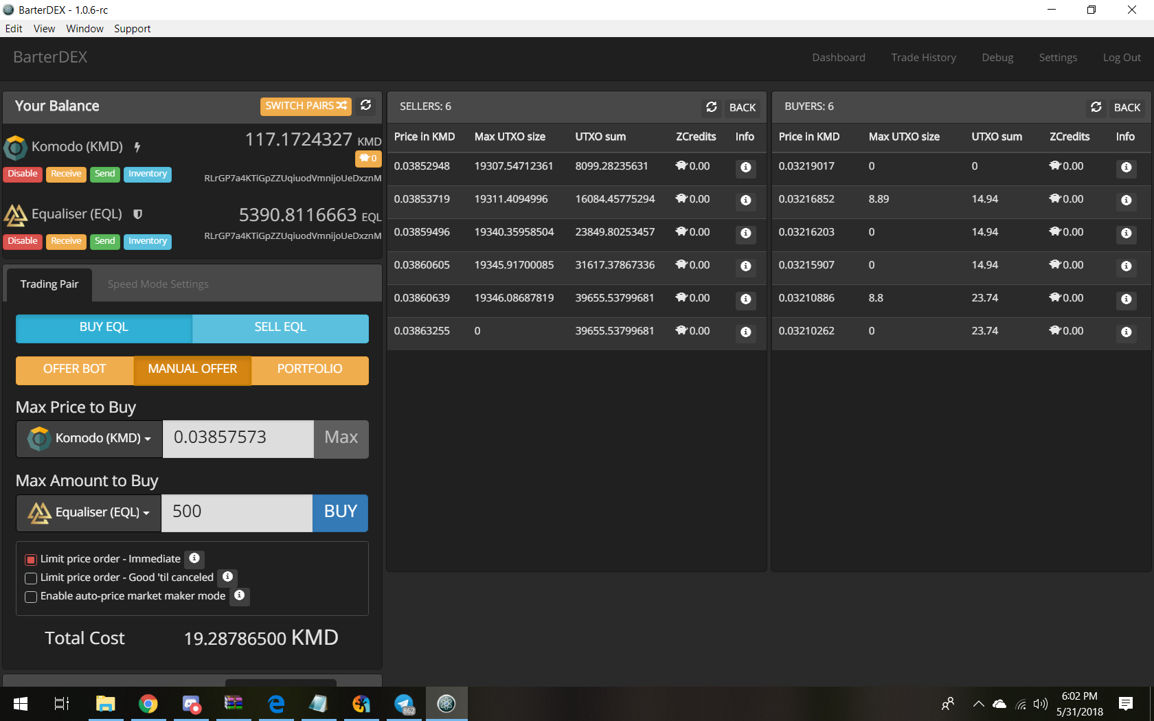Show info about Limit price order Immediate
1154x721 pixels.
pos(194,558)
